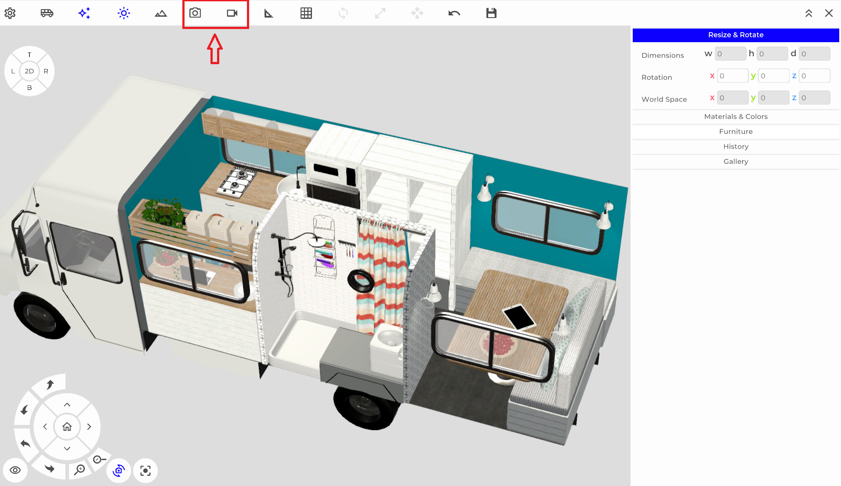The height and width of the screenshot is (486, 841).
Task: Click the Rotation y input field
Action: [x=774, y=76]
